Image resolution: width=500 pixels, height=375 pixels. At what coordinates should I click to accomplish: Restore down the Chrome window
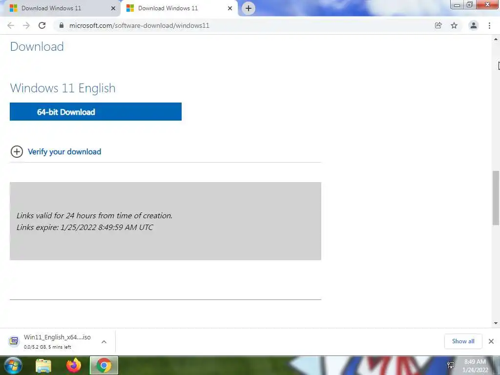click(469, 5)
